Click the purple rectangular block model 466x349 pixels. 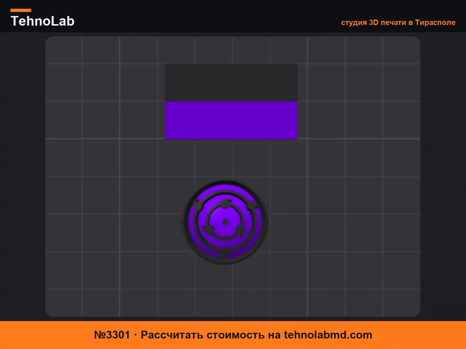point(231,120)
